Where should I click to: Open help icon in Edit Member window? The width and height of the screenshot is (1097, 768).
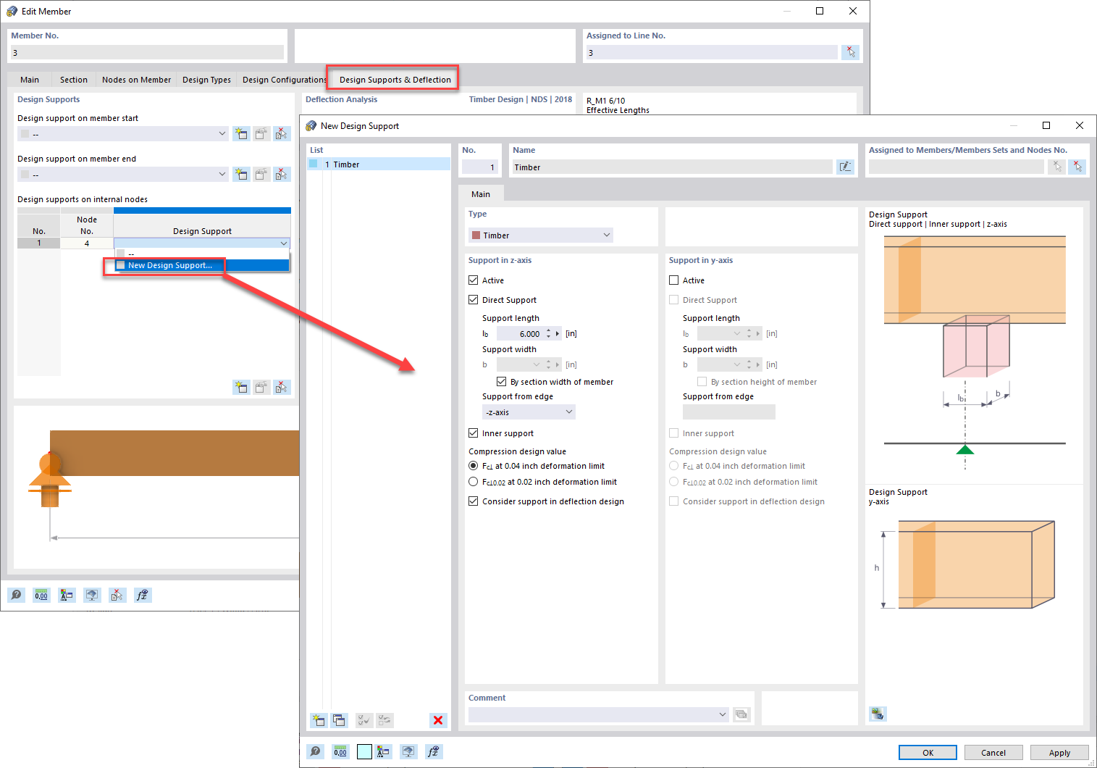coord(16,595)
